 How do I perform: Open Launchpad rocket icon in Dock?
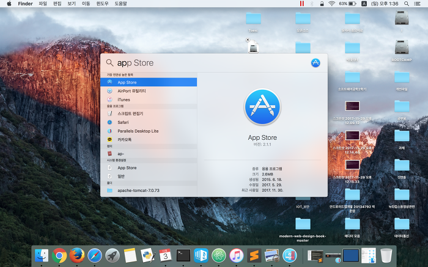(113, 256)
